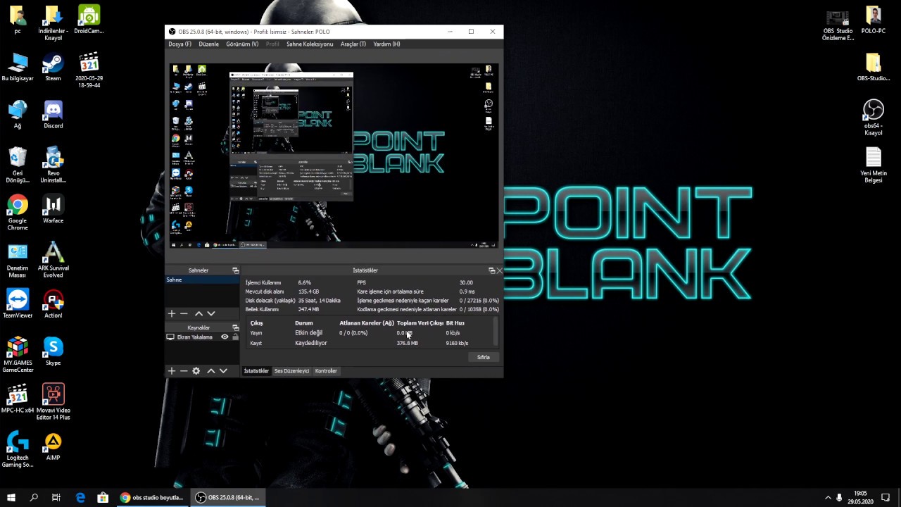901x507 pixels.
Task: Pop out the Sahneler dock panel
Action: click(x=236, y=270)
